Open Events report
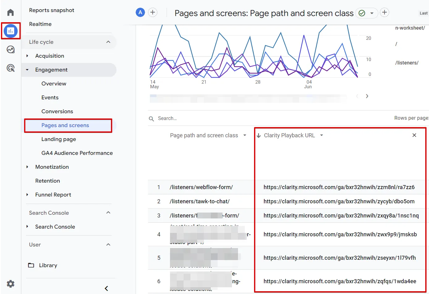 [50, 97]
